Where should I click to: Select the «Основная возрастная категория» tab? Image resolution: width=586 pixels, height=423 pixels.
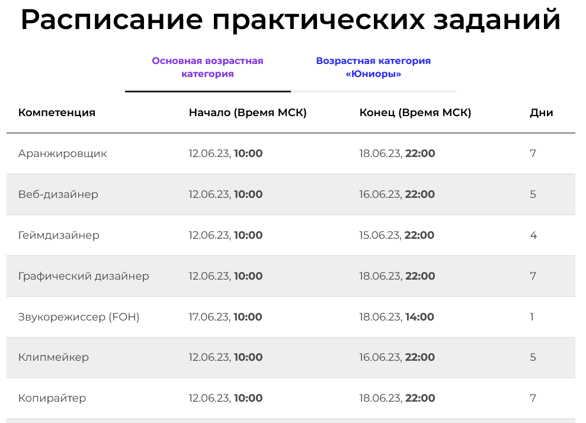point(207,66)
